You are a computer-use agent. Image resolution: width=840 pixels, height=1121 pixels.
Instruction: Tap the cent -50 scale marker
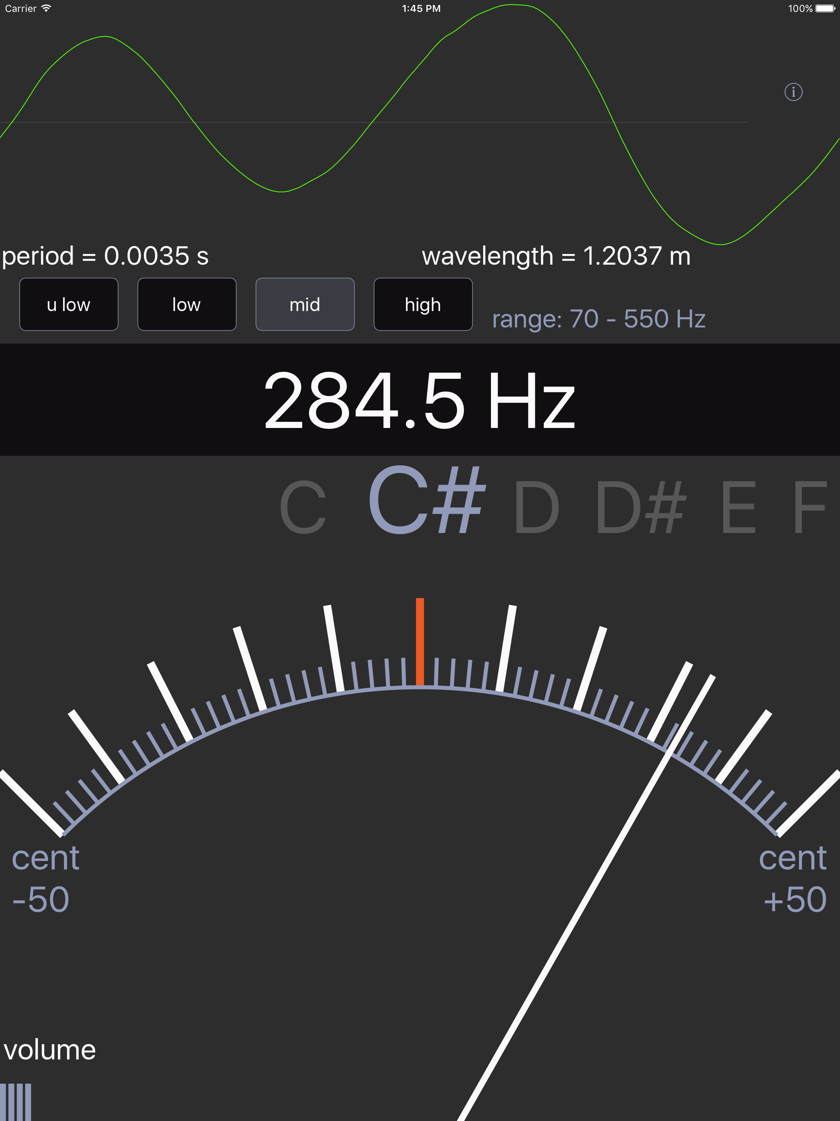tap(45, 879)
